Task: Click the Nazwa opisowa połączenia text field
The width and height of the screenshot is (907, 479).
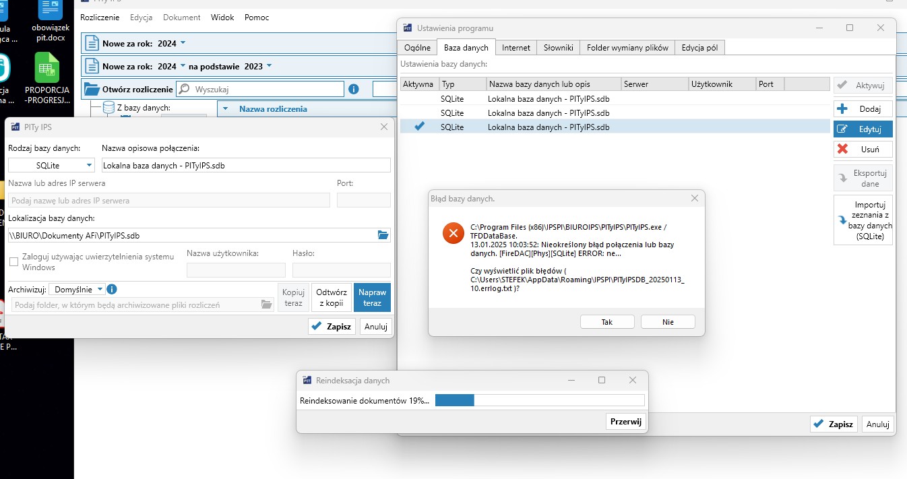Action: 246,165
